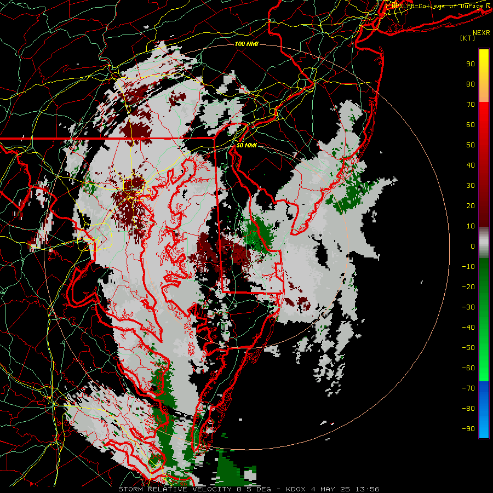
Task: Select the positive 20 knots scale label
Action: (471, 205)
